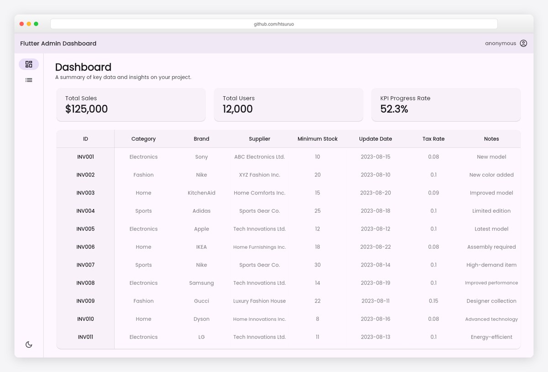Click the Energy-efficient note

[491, 337]
